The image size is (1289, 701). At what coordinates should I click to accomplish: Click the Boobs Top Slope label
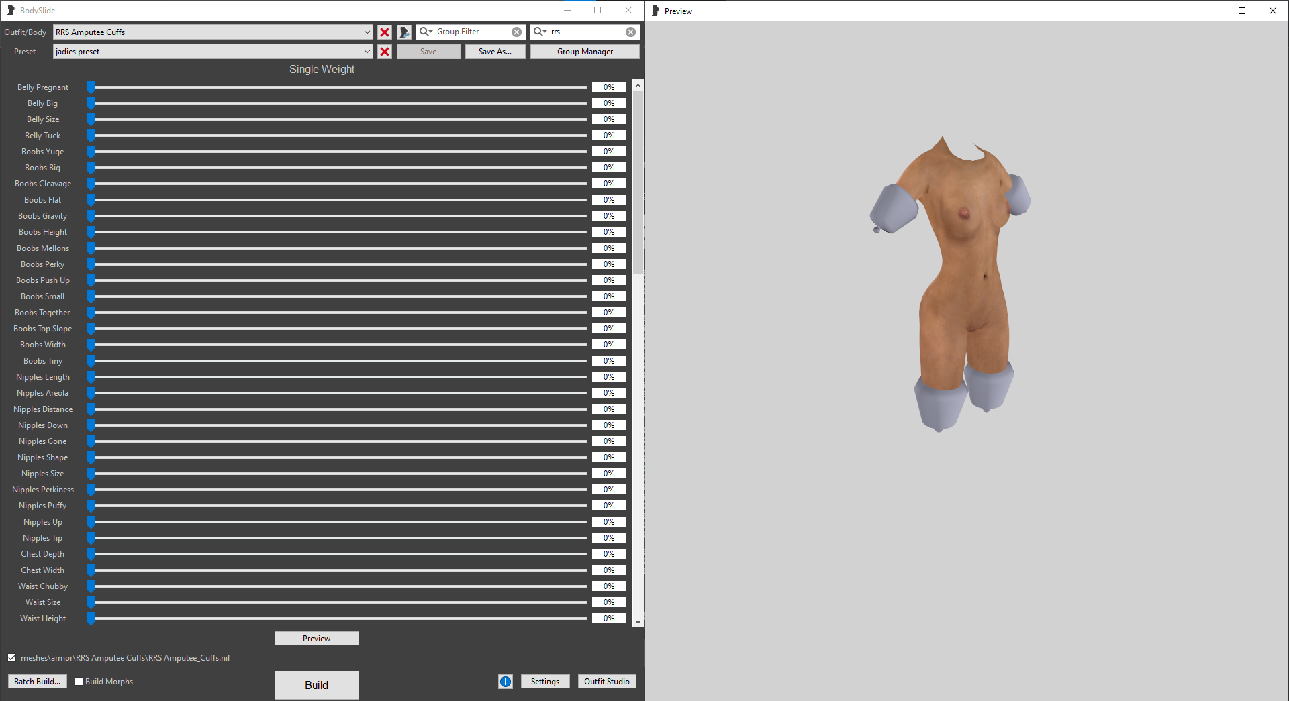point(43,329)
